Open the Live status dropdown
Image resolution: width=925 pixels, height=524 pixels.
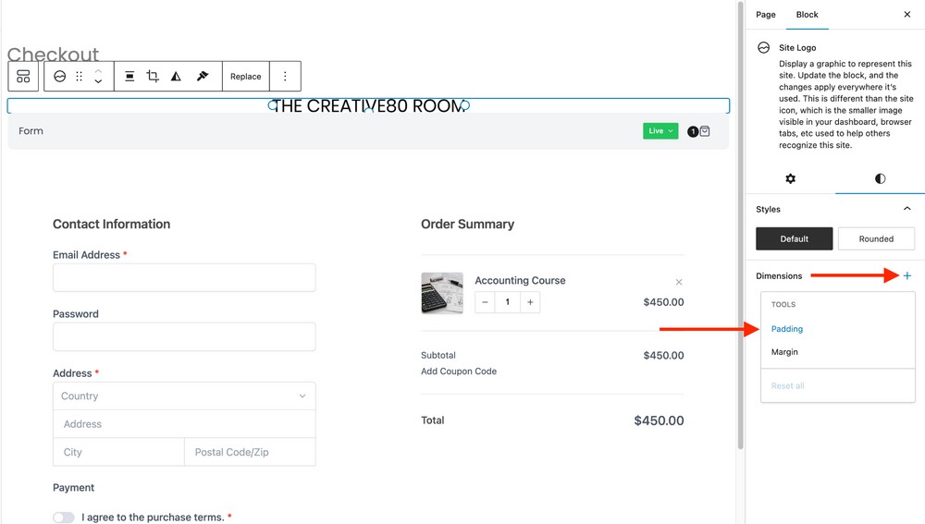(x=660, y=131)
